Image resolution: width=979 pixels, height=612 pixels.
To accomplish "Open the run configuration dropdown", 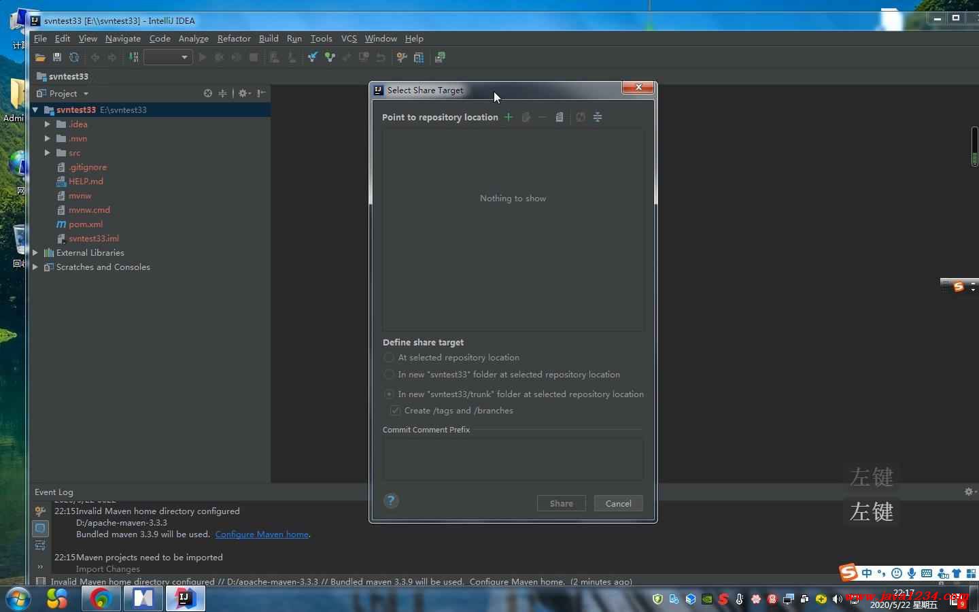I will click(x=167, y=58).
